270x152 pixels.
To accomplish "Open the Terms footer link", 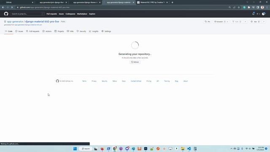I will tap(84, 81).
